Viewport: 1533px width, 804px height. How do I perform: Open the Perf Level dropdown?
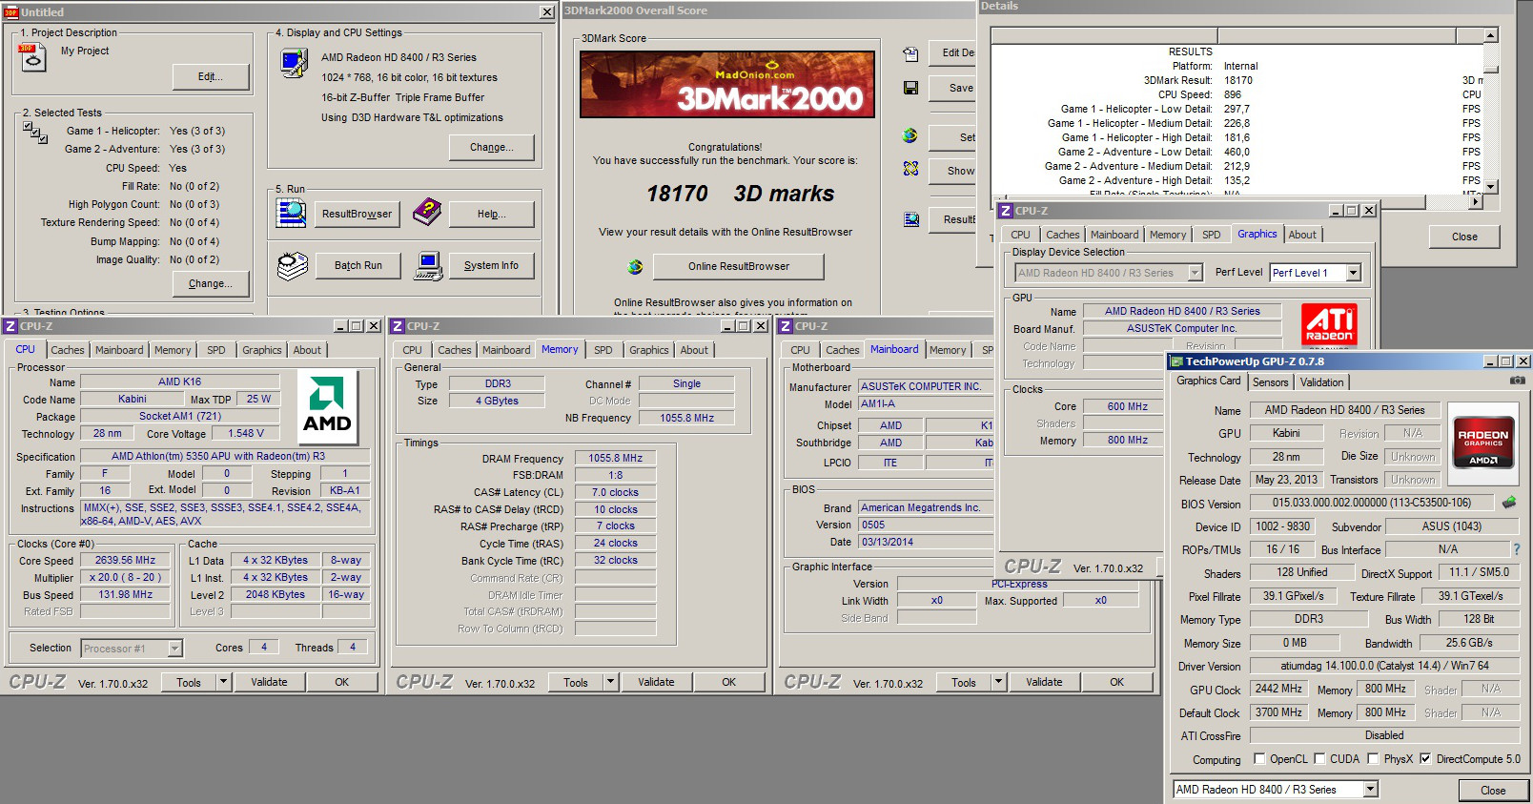(x=1353, y=273)
